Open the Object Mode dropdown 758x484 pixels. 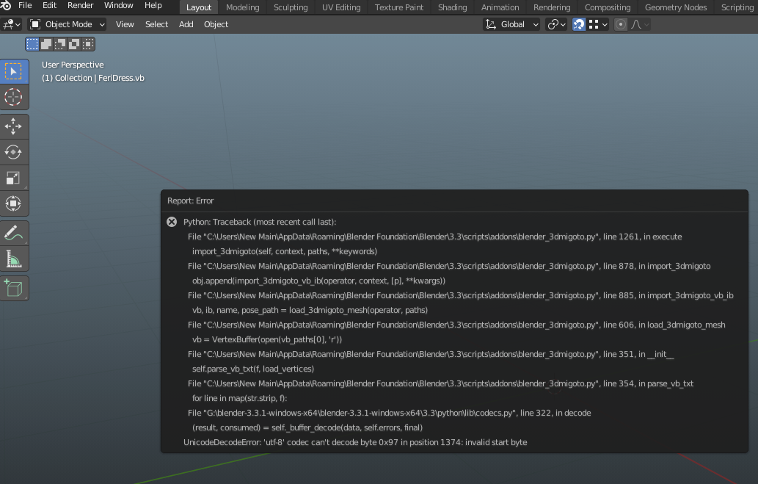coord(68,24)
